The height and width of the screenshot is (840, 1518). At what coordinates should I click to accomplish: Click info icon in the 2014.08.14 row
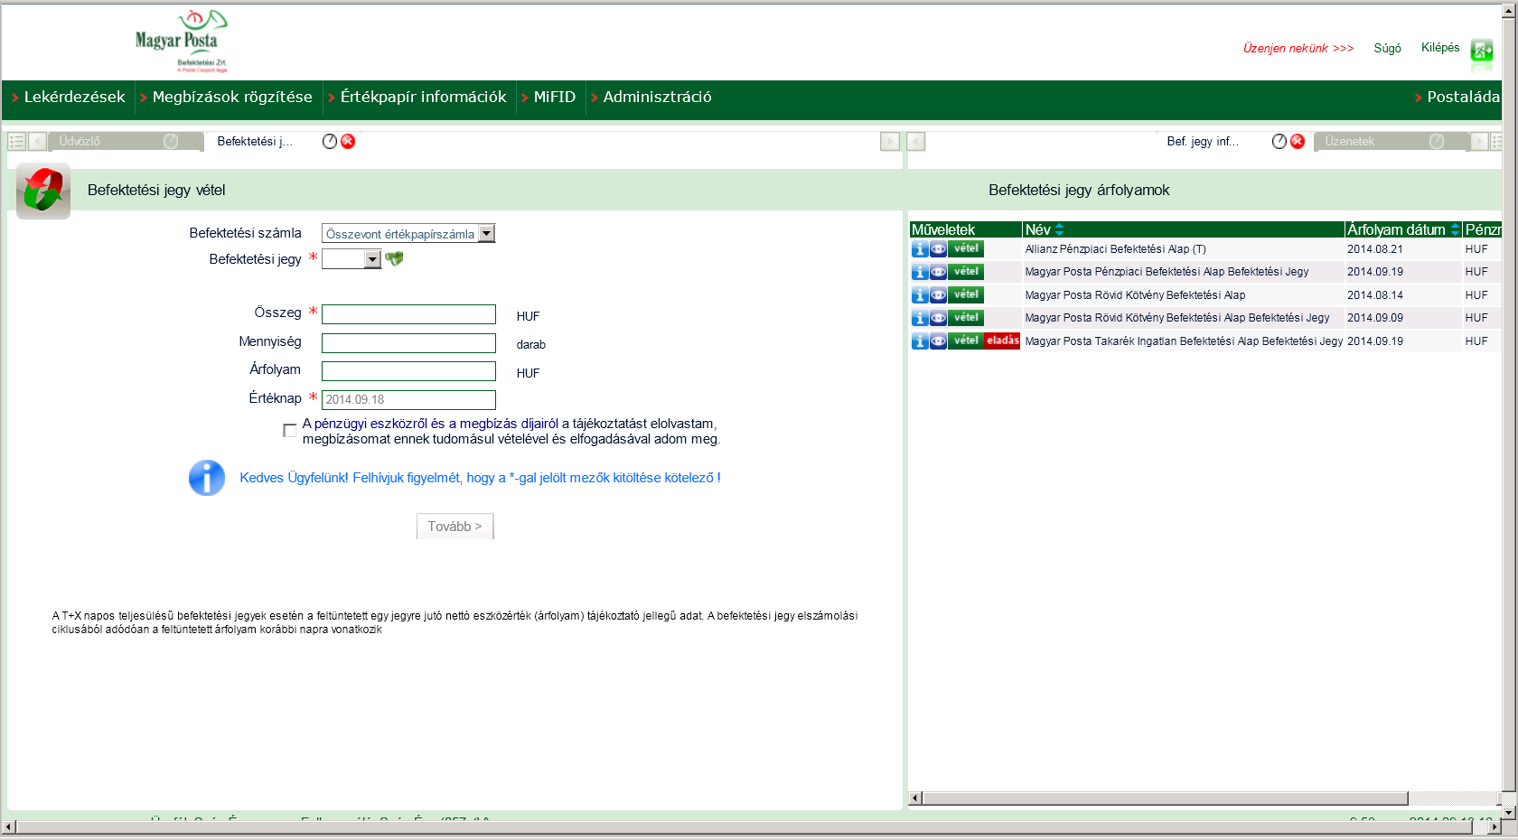tap(920, 295)
